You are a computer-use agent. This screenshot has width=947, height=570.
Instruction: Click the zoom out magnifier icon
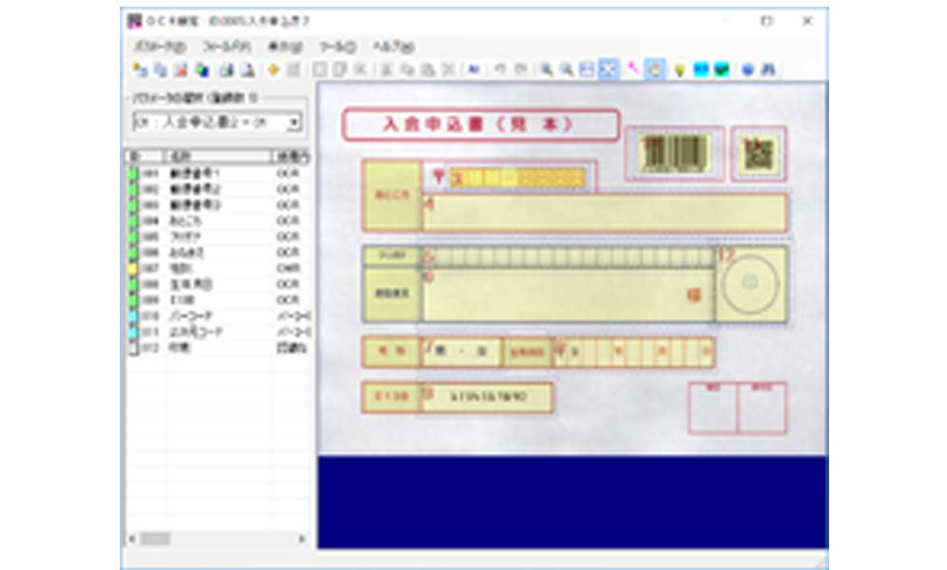pyautogui.click(x=566, y=69)
